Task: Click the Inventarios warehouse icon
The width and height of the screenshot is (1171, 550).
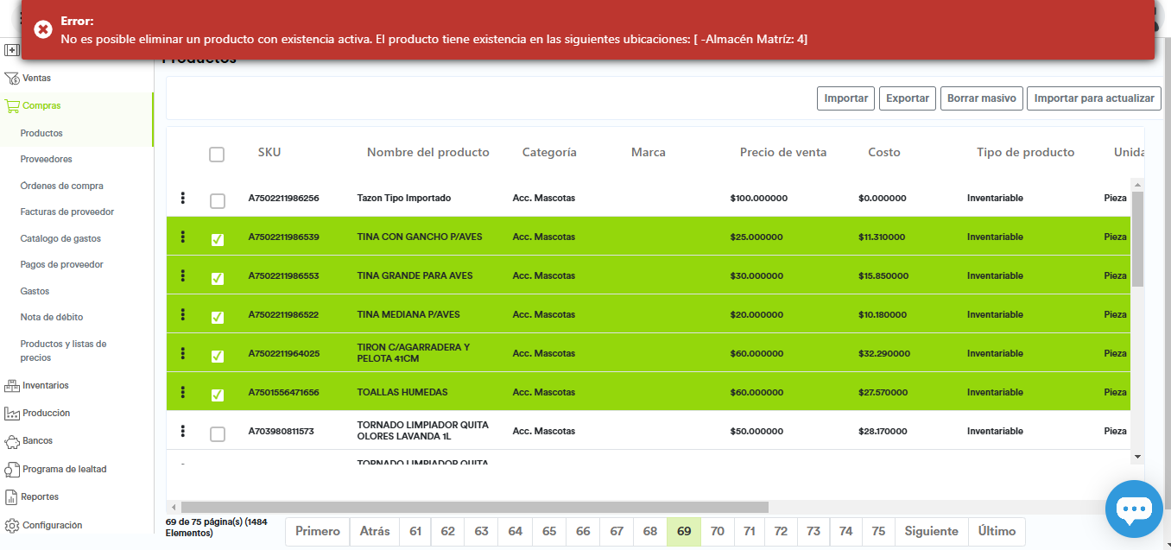Action: pyautogui.click(x=12, y=386)
